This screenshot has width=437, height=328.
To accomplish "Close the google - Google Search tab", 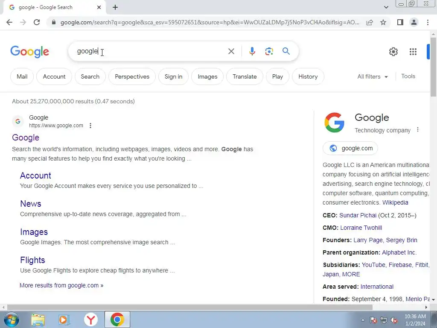I will (x=99, y=7).
